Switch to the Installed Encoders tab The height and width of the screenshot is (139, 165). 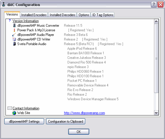click(x=34, y=15)
